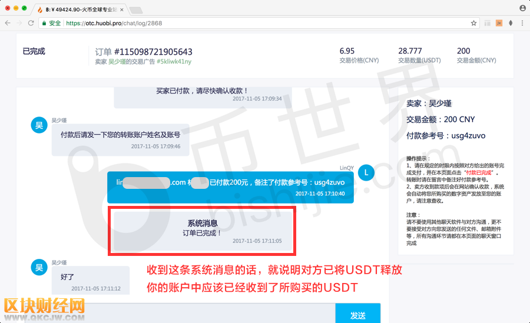
Task: Click the 已完成 order status label
Action: (x=34, y=51)
